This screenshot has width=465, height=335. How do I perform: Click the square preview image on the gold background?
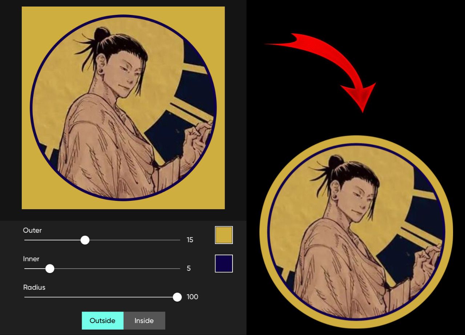(123, 108)
